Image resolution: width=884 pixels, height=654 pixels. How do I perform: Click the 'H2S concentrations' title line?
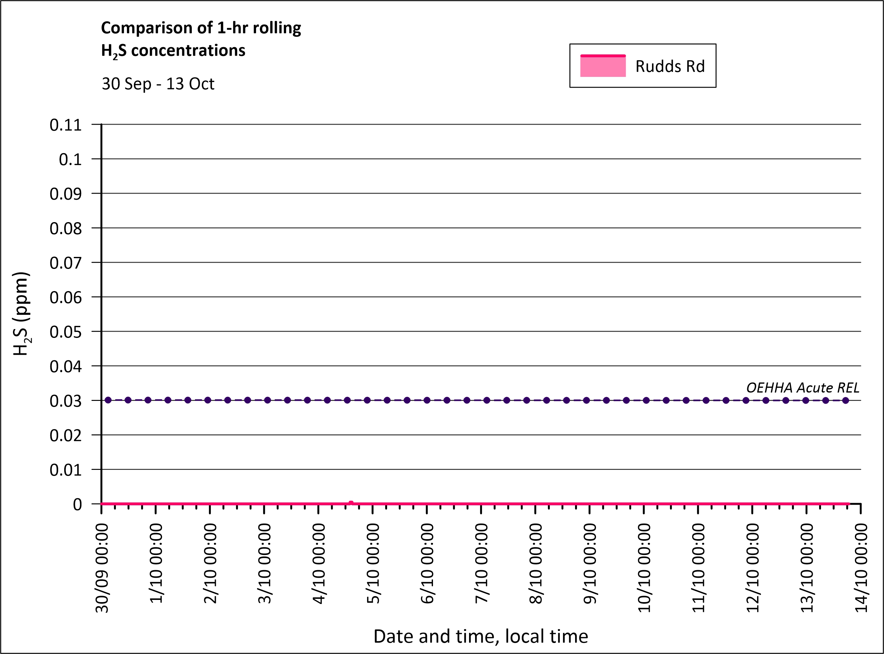173,51
